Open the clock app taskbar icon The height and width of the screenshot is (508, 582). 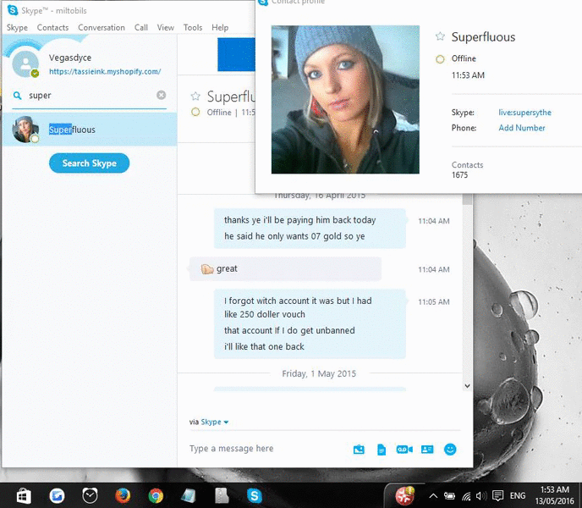pyautogui.click(x=90, y=496)
